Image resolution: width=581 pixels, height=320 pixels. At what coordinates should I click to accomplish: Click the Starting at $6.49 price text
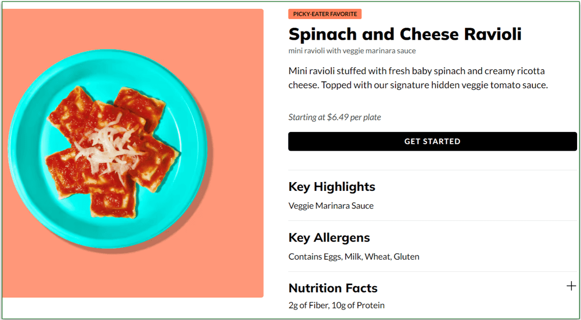coord(335,117)
